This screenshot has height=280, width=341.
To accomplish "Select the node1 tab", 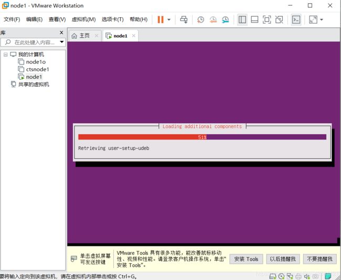I will point(120,36).
